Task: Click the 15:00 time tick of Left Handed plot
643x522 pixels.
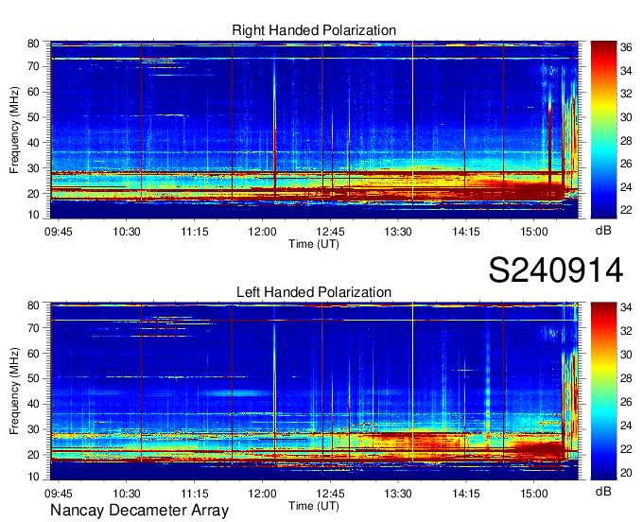Action: click(x=534, y=494)
